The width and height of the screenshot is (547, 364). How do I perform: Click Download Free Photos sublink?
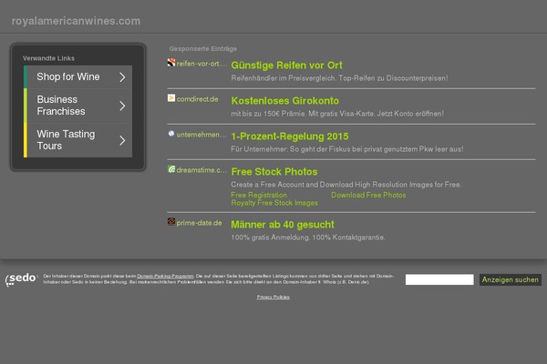368,195
